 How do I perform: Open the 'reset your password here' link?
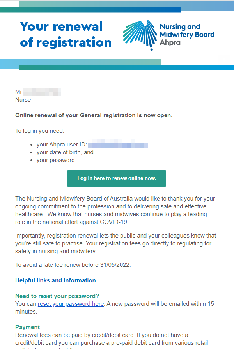click(71, 303)
